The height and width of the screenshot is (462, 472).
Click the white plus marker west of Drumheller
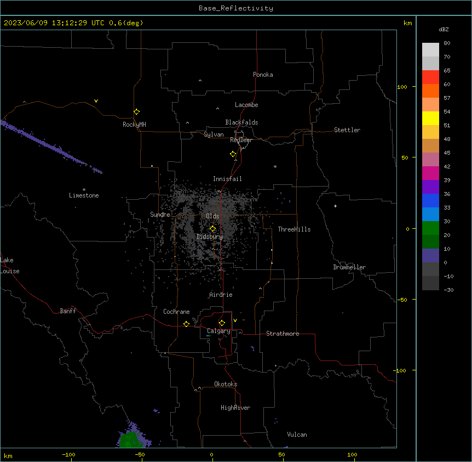pyautogui.click(x=335, y=206)
